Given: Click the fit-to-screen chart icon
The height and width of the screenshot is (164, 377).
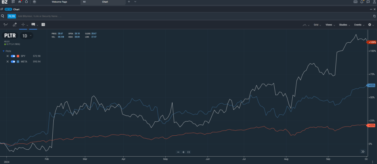Looking at the screenshot, I should pos(188,152).
